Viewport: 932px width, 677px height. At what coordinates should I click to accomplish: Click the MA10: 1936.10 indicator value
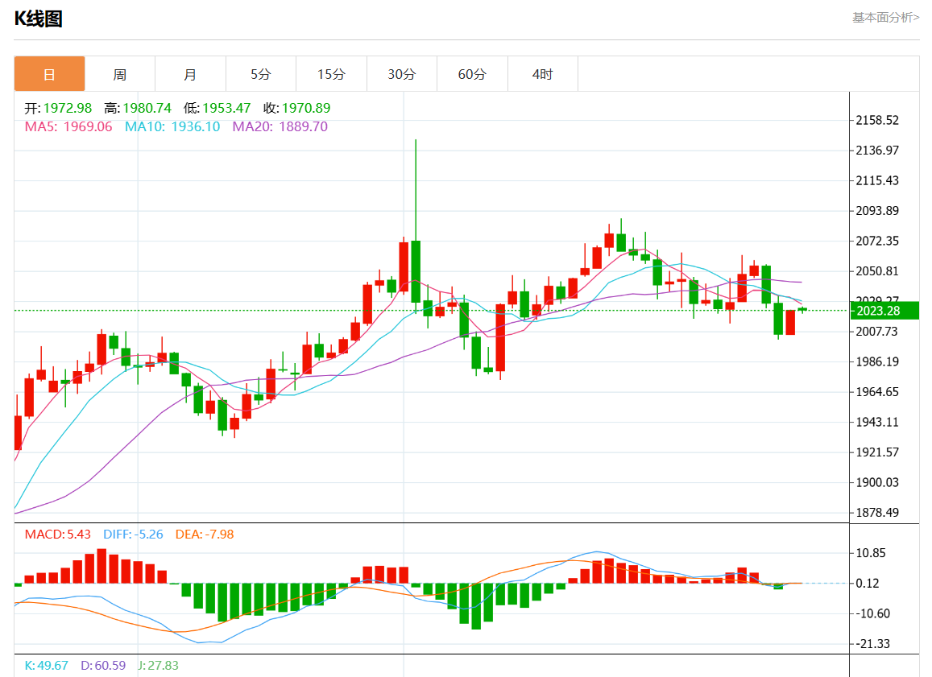tap(172, 126)
